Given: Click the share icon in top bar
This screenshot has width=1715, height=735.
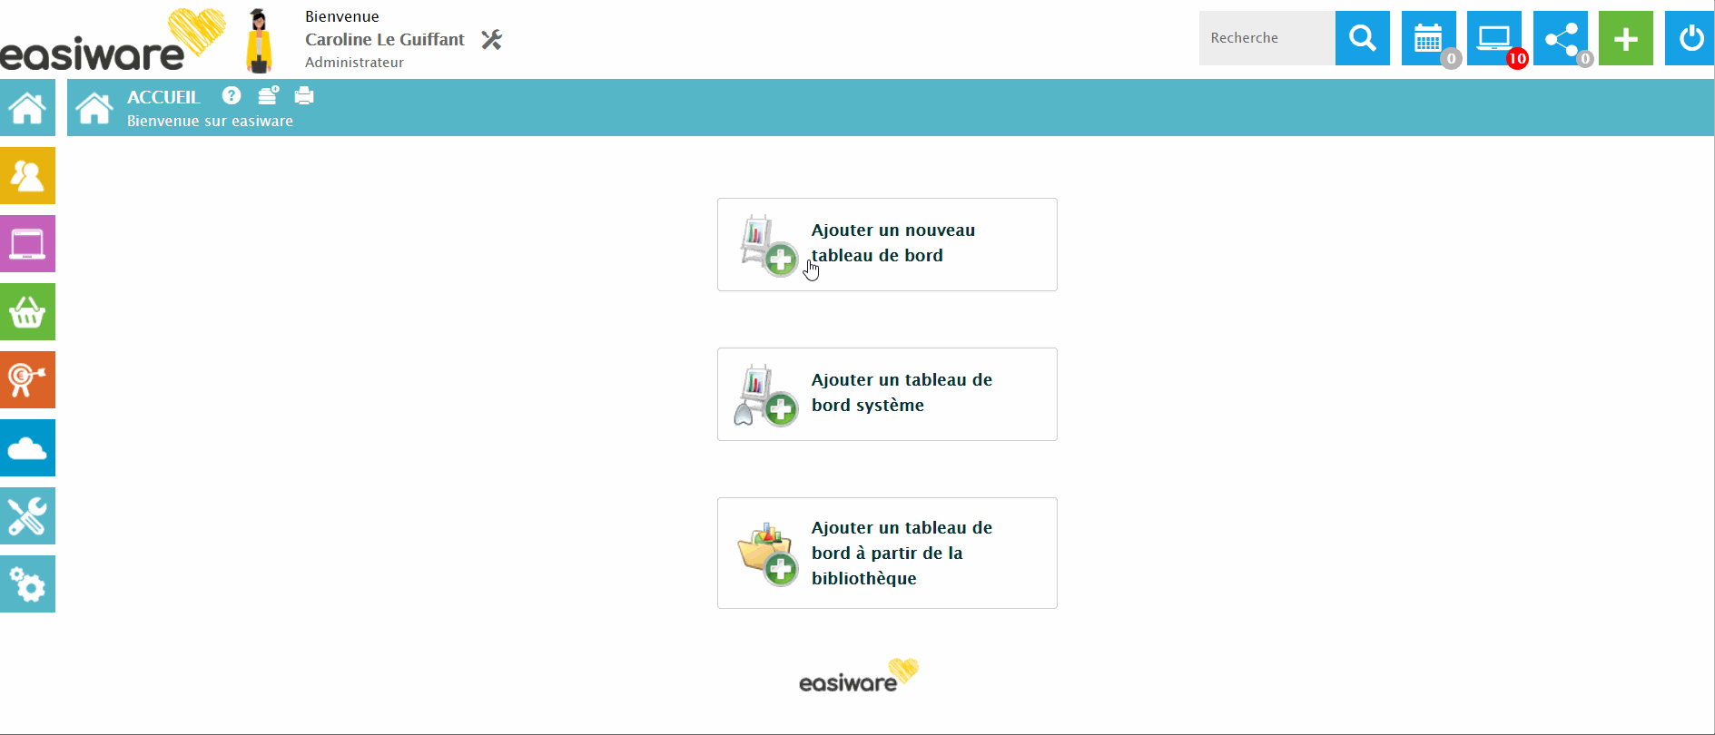Looking at the screenshot, I should coord(1560,38).
